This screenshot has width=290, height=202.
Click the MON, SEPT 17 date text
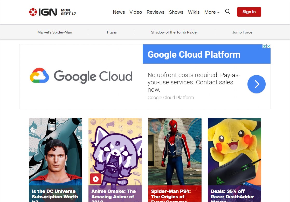coord(68,12)
